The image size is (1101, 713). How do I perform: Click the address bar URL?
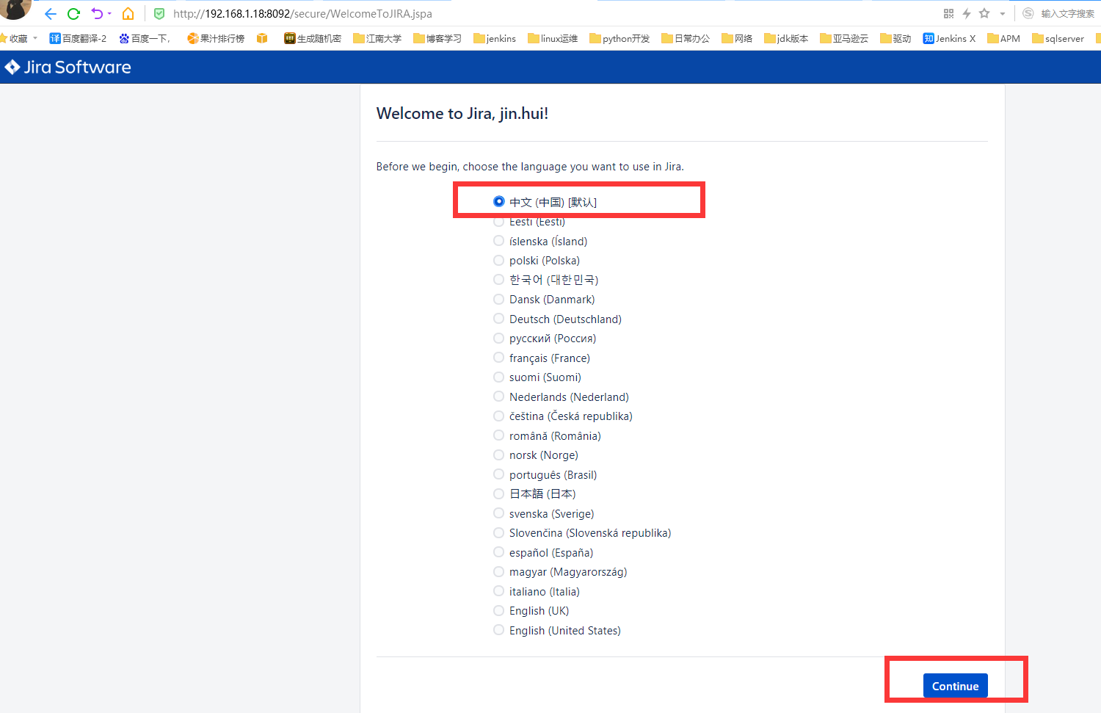302,14
